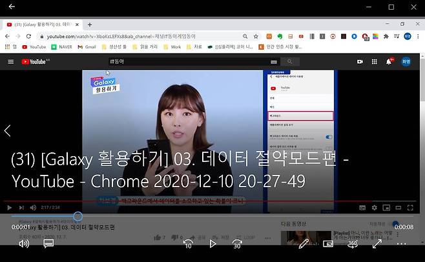Click the player's seek bar handle
The height and width of the screenshot is (262, 425).
(x=78, y=216)
